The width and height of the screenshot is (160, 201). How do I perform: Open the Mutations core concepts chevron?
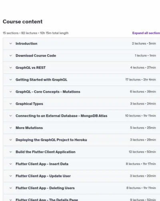tap(11, 92)
